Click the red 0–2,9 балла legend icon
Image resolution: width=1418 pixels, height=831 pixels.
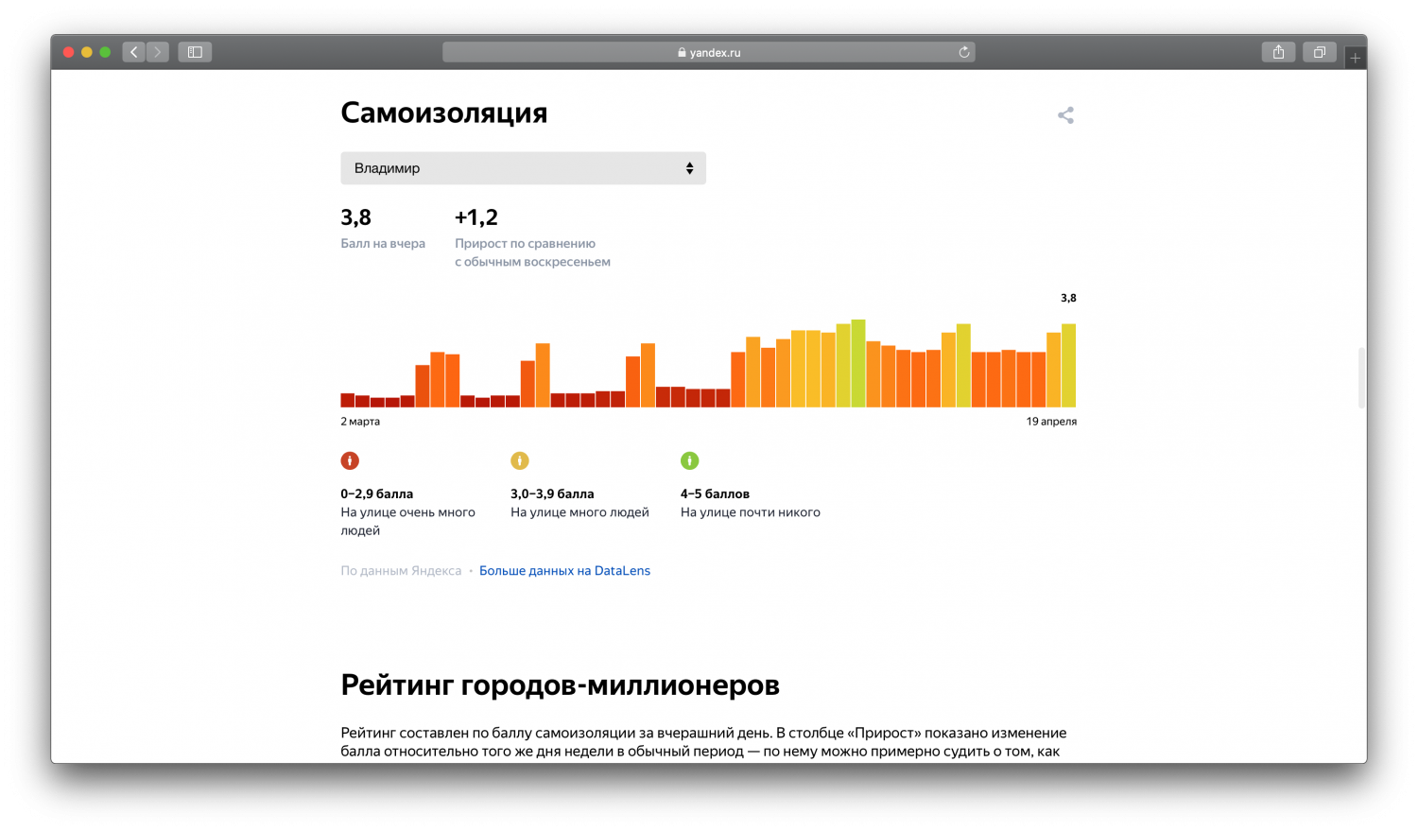350,460
